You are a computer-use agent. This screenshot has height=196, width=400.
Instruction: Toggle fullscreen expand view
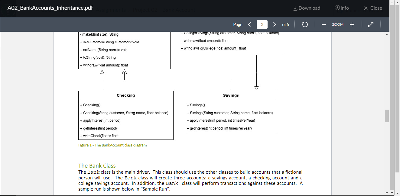click(x=371, y=24)
